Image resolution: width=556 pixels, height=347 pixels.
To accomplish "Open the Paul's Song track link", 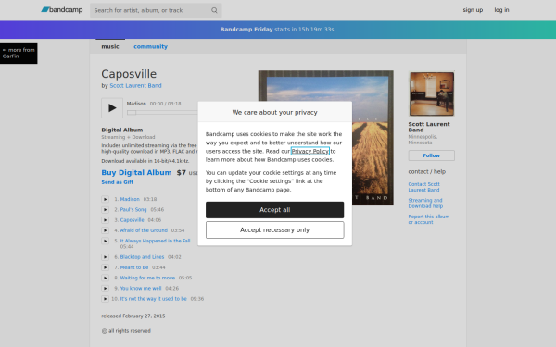I will pyautogui.click(x=133, y=210).
